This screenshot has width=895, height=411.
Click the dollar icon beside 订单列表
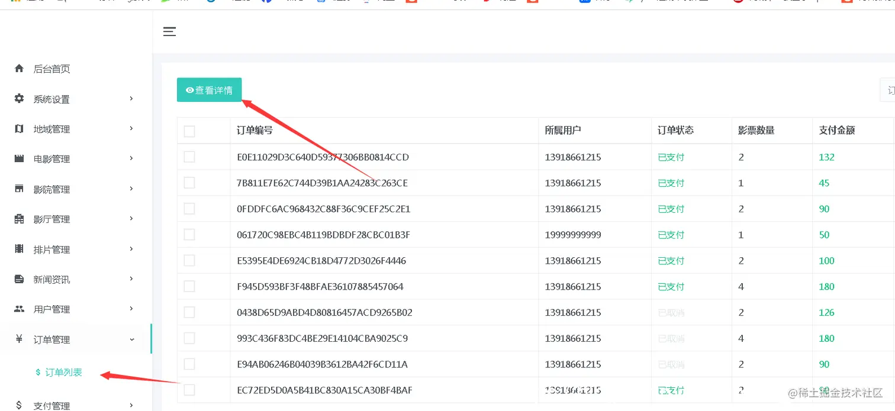pyautogui.click(x=38, y=373)
